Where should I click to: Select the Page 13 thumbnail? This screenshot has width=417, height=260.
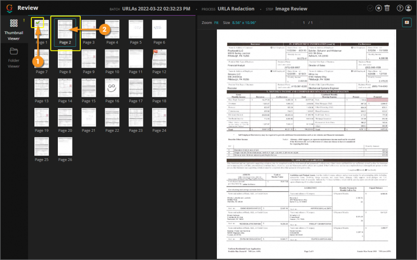point(42,88)
